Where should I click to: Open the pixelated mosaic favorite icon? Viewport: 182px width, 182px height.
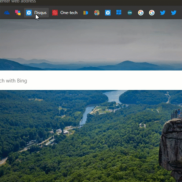click(97, 13)
